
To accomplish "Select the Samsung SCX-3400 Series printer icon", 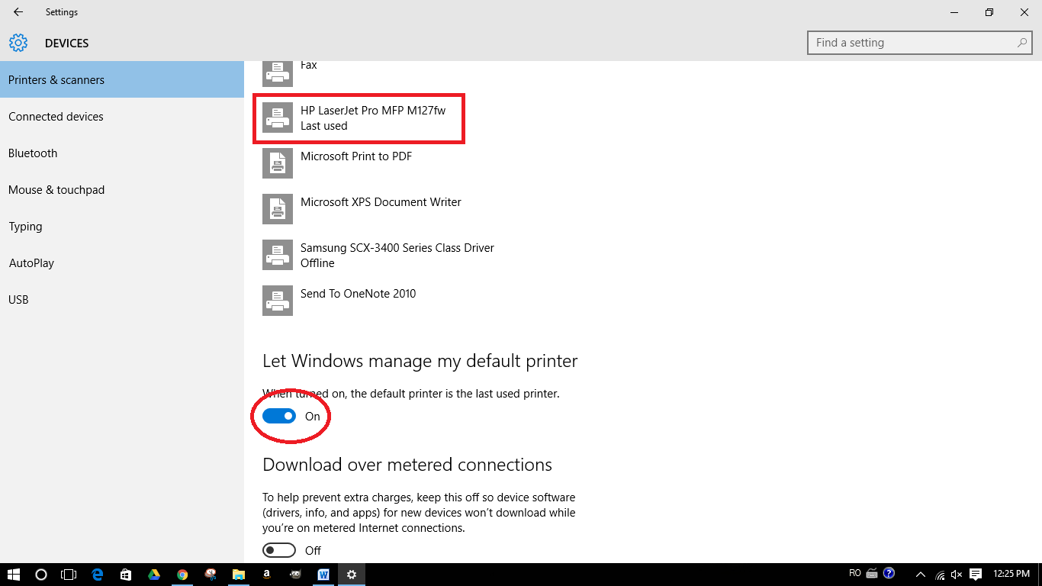I will click(x=278, y=255).
